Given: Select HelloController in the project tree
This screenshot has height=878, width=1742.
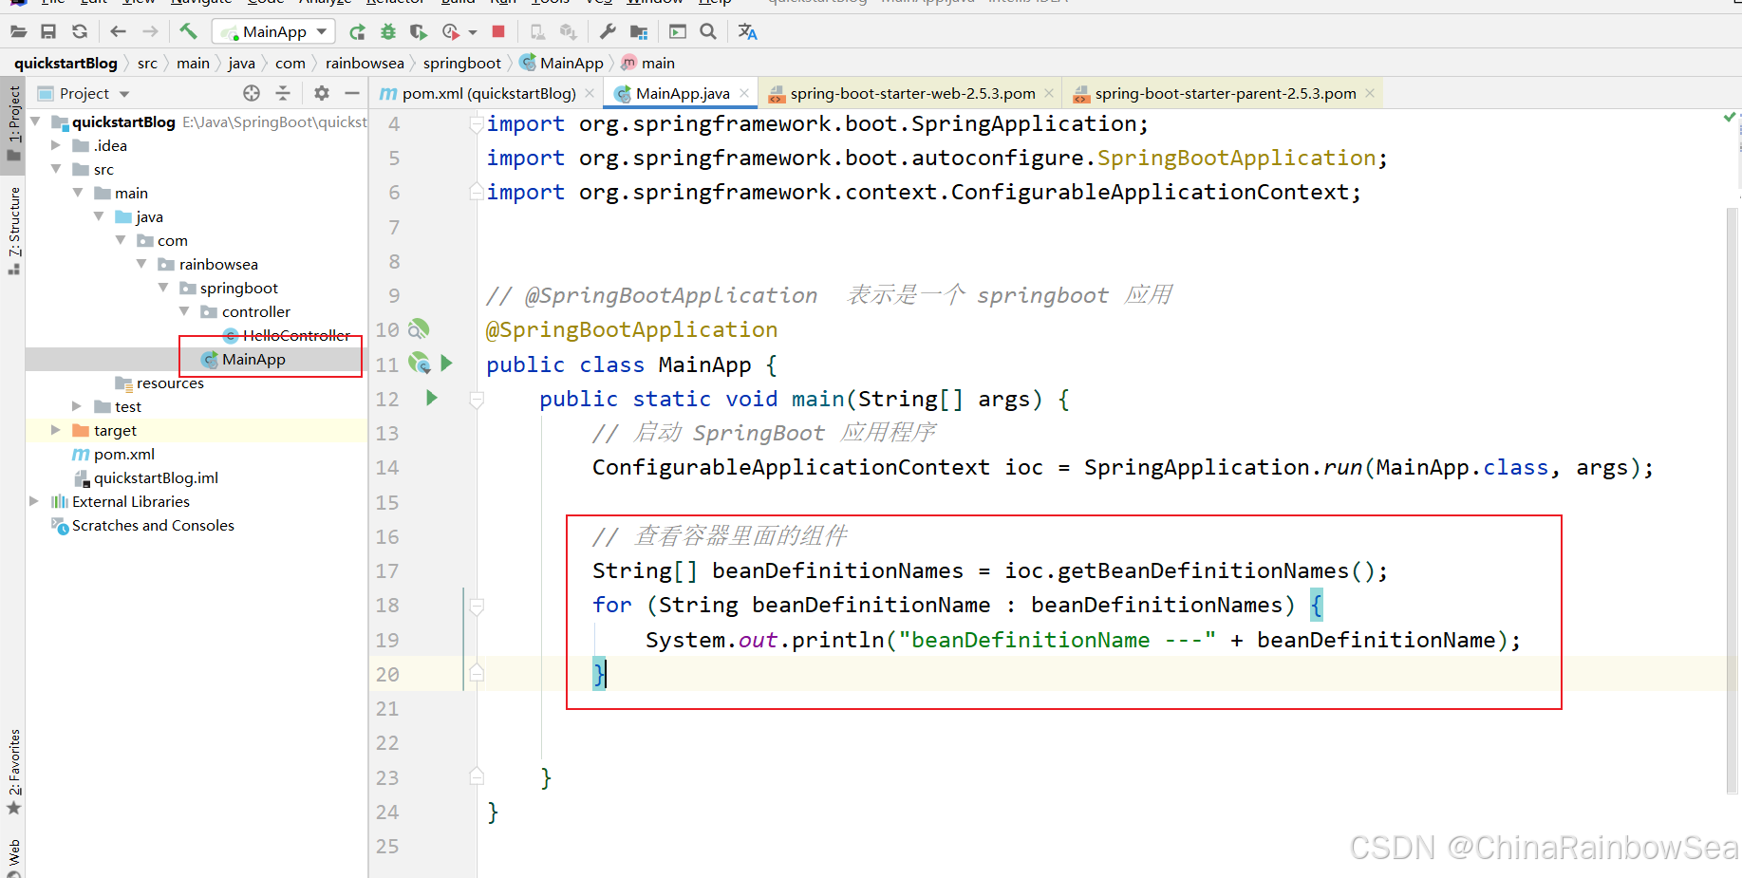Looking at the screenshot, I should [295, 335].
